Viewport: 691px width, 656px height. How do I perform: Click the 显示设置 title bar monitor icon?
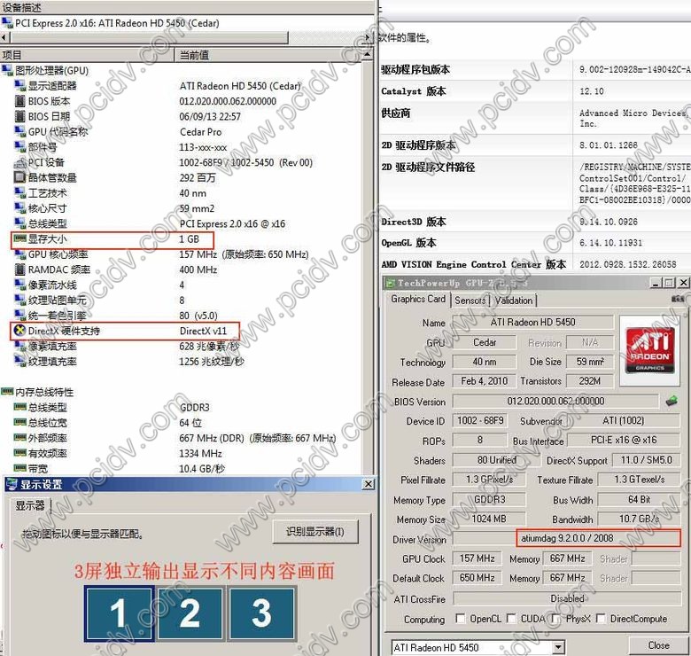pyautogui.click(x=12, y=484)
